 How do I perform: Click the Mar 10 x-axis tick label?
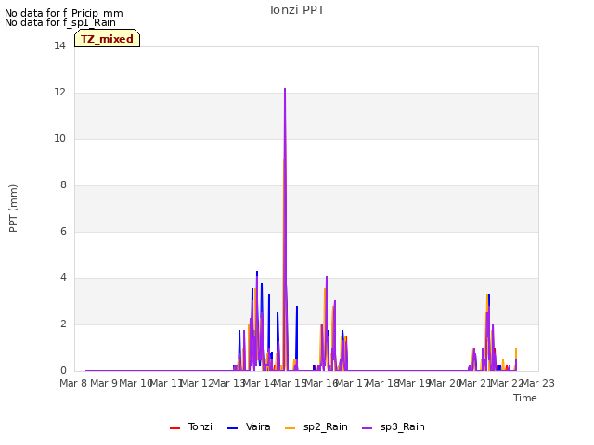tap(136, 383)
